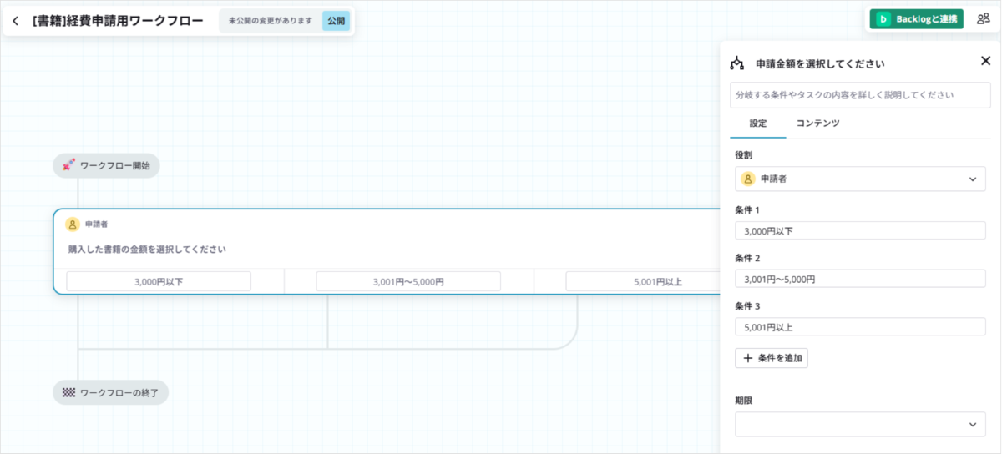Click the branch icon in the panel header
Screen dimensions: 1002x454
click(737, 63)
